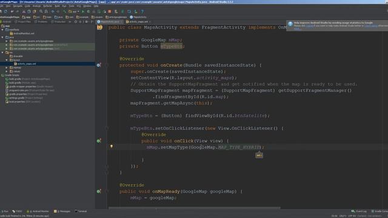
Task: Click the Paste toolbar icon
Action: (34, 12)
